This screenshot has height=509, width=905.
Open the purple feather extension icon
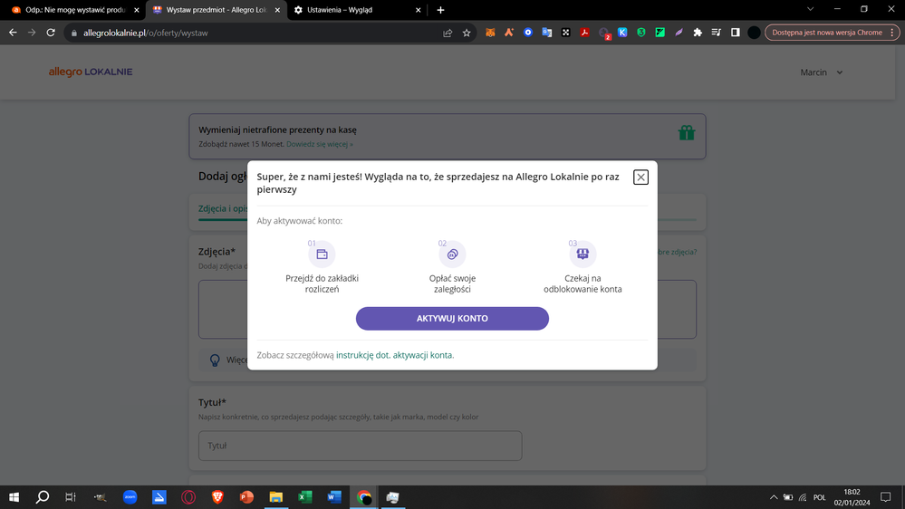click(679, 33)
